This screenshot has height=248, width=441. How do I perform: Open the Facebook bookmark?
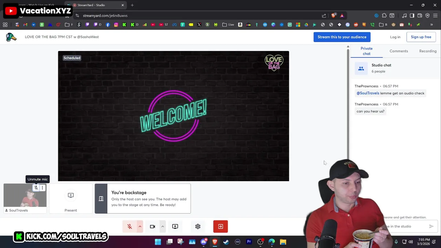108,25
